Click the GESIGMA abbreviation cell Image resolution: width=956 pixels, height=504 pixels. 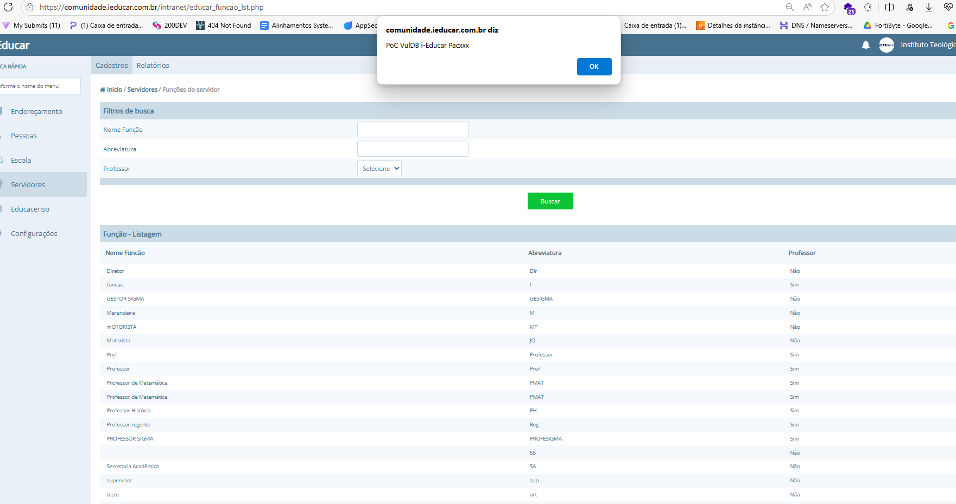[x=541, y=299]
